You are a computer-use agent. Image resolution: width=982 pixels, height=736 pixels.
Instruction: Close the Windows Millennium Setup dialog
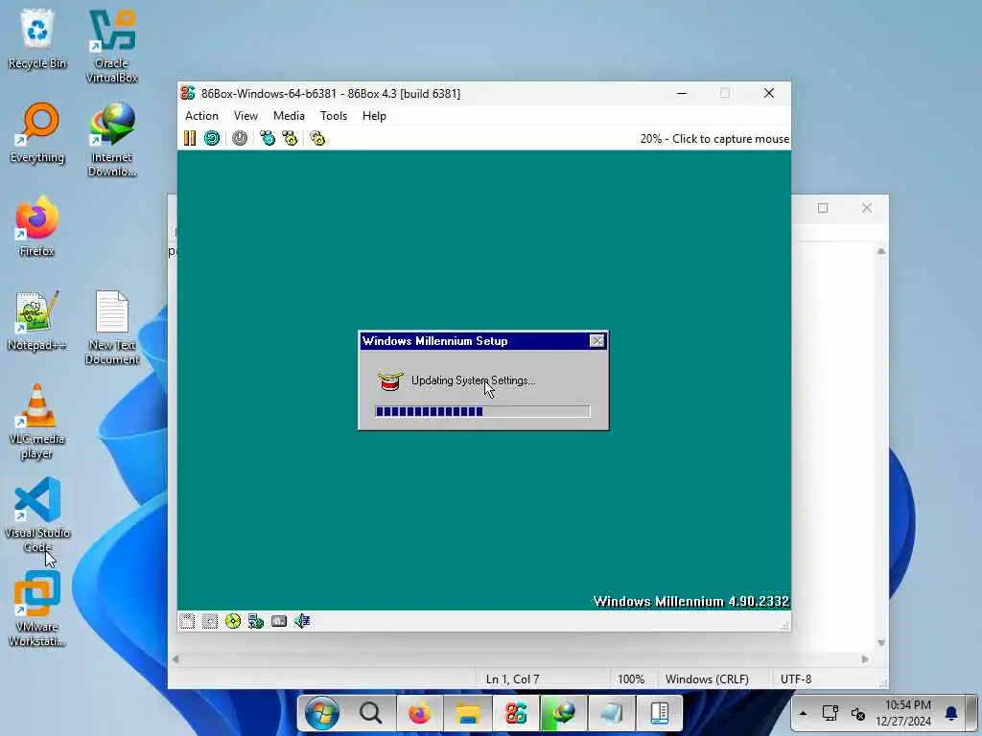(596, 340)
